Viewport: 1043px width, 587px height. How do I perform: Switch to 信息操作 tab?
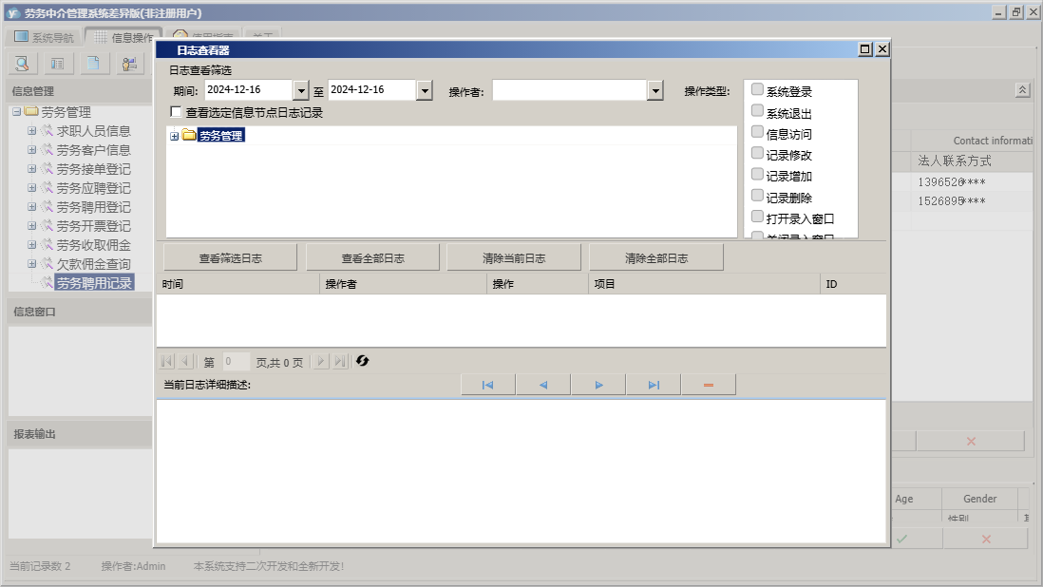pyautogui.click(x=123, y=37)
